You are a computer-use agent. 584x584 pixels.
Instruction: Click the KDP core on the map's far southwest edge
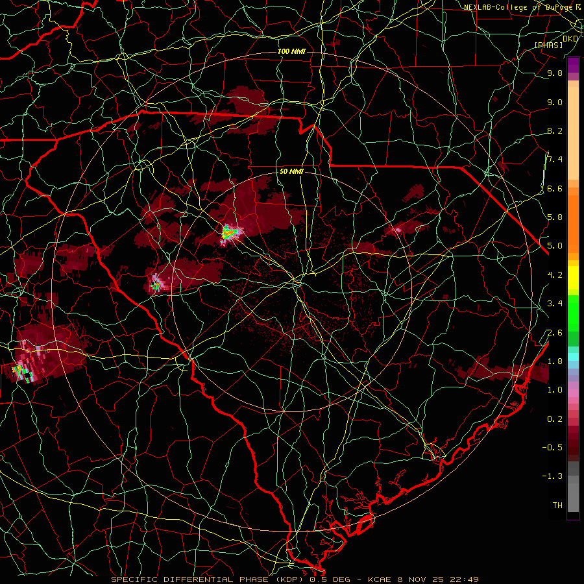tap(23, 371)
